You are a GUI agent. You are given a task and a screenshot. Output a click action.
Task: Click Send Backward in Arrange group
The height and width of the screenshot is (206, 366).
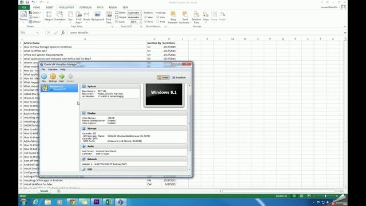click(x=185, y=17)
